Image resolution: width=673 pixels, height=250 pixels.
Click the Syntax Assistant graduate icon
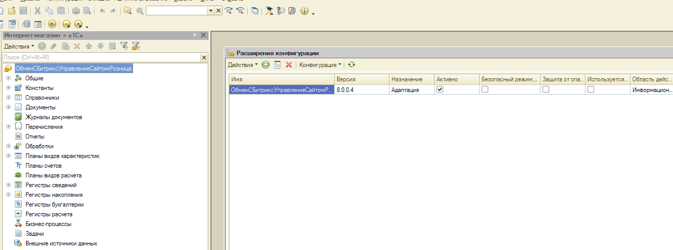pos(269,11)
